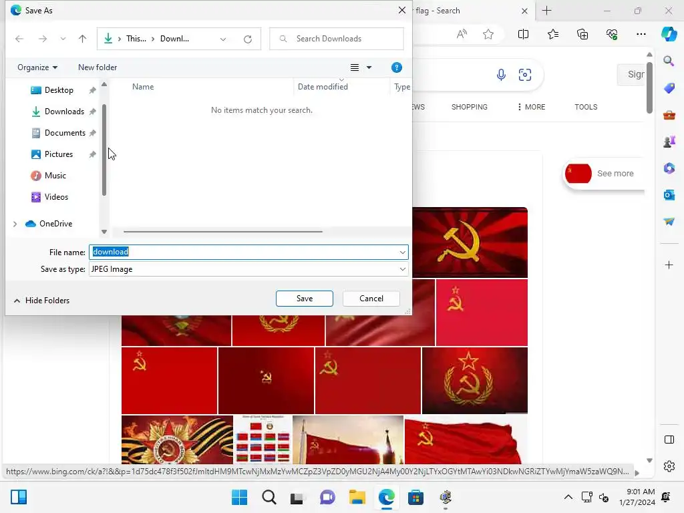This screenshot has height=513, width=684.
Task: Click the file list horizontal scrollbar
Action: coord(222,232)
